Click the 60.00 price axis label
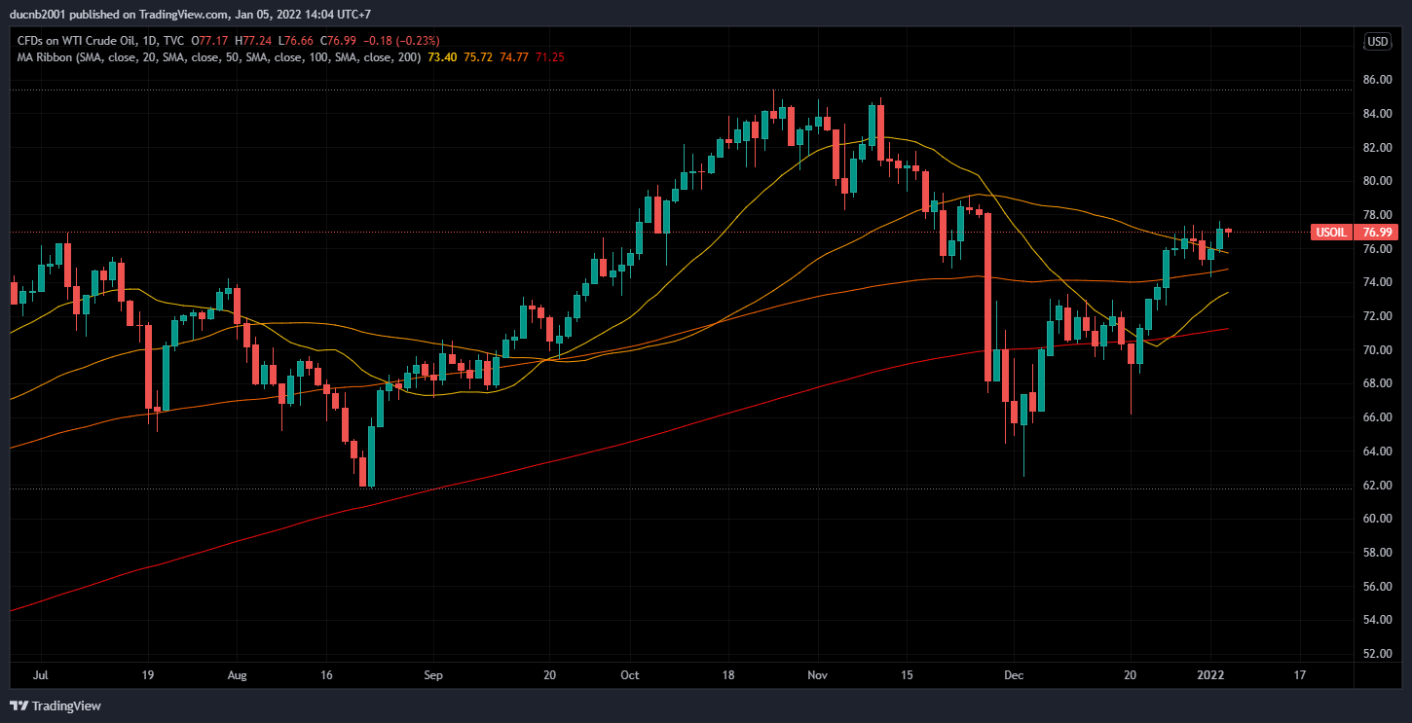1412x723 pixels. click(x=1376, y=519)
